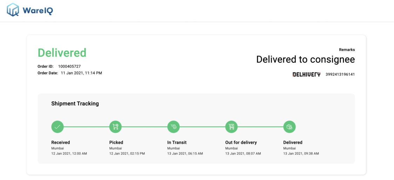The width and height of the screenshot is (394, 180).
Task: Click the progress line between In Transit and Out for delivery
Action: (203, 127)
